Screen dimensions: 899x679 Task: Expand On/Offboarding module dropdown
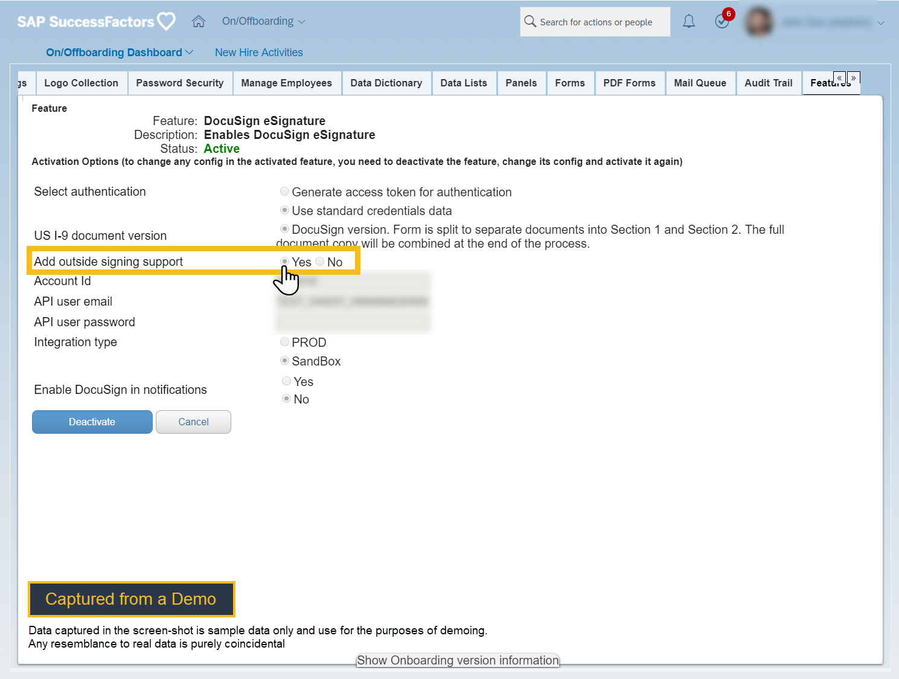point(264,21)
